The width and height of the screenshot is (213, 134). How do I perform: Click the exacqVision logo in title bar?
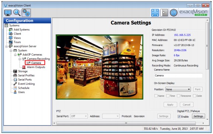tap(6, 6)
